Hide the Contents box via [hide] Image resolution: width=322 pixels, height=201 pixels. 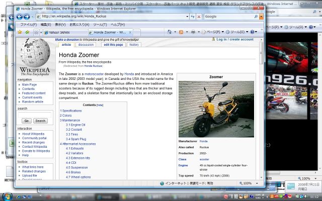click(x=100, y=105)
